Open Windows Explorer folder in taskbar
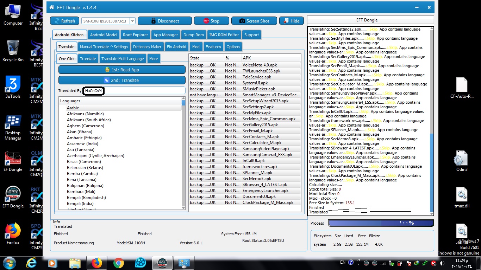Viewport: 481px width, 270px height. pos(75,263)
